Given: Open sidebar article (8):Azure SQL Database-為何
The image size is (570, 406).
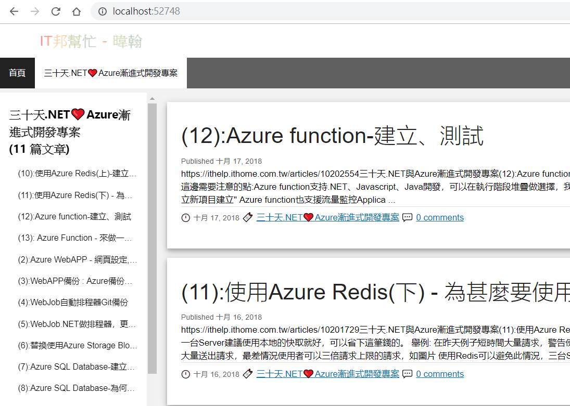Looking at the screenshot, I should (x=77, y=388).
